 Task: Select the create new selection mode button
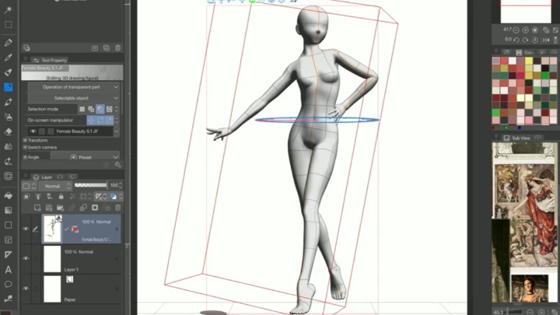tap(82, 110)
